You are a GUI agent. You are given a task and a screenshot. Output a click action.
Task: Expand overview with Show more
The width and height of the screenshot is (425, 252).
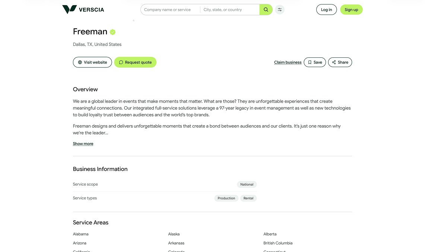point(83,144)
